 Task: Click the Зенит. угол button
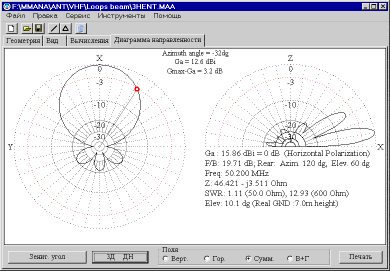pyautogui.click(x=47, y=257)
